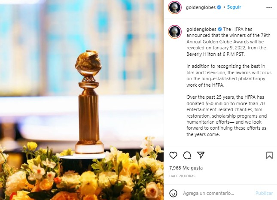Click the verified badge in header
Viewport: 277px width, 200px height.
click(219, 7)
